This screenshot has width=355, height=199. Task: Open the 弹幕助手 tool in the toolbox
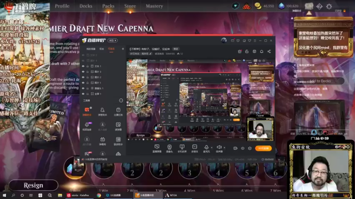pos(87,111)
